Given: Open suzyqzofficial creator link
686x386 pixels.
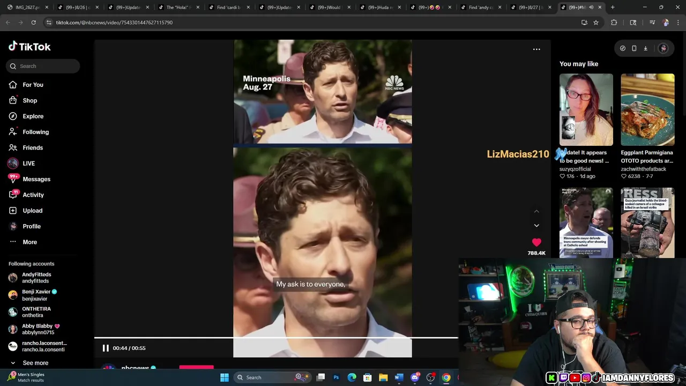Looking at the screenshot, I should (x=575, y=169).
